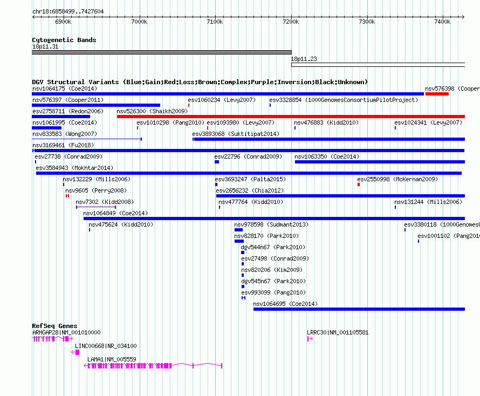This screenshot has height=396, width=480.
Task: Select dgv545n67 (Park2010) label
Action: [x=273, y=281]
